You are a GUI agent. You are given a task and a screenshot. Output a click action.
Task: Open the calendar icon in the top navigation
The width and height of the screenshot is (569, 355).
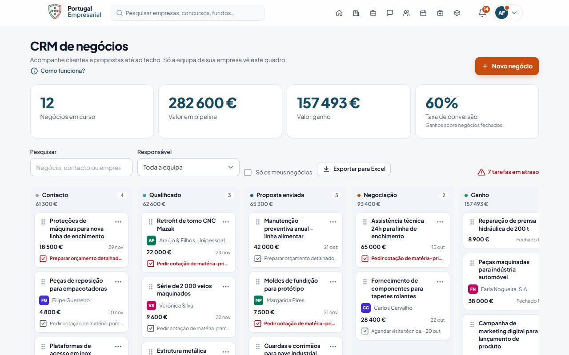click(423, 13)
